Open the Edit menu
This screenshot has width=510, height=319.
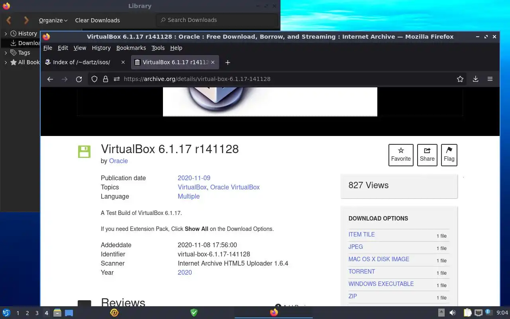pyautogui.click(x=63, y=48)
